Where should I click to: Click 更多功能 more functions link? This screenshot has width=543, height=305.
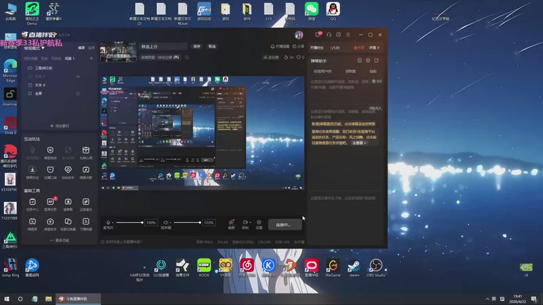tap(59, 241)
